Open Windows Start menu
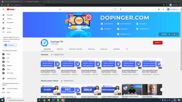The width and height of the screenshot is (182, 102). 2,100
